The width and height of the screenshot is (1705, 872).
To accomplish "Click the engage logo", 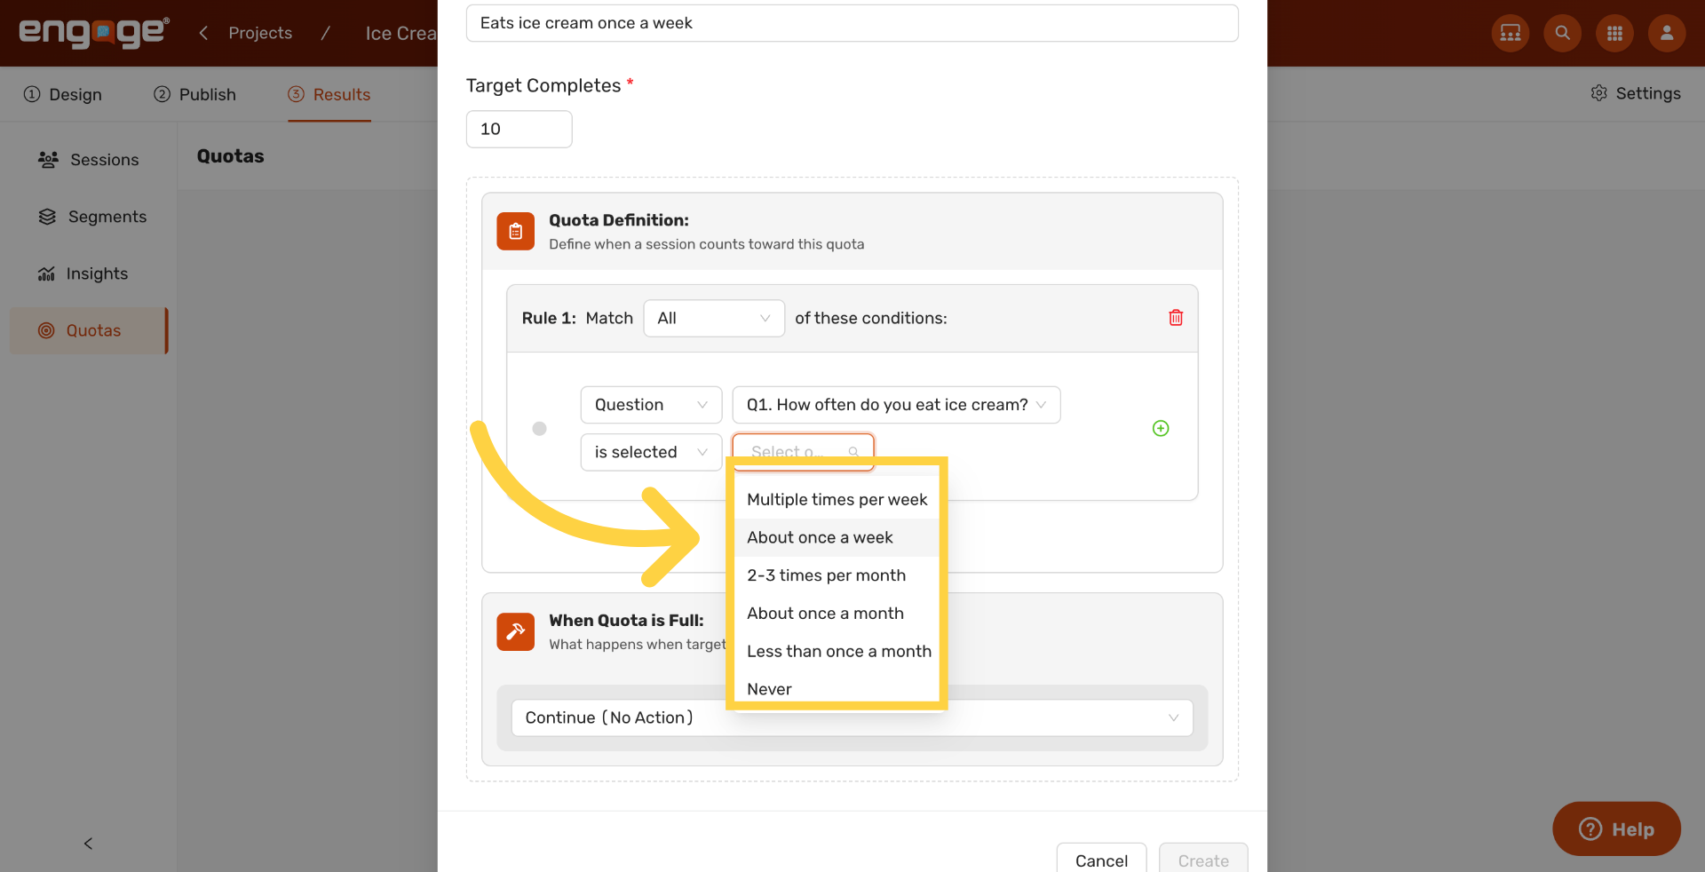I will click(94, 33).
